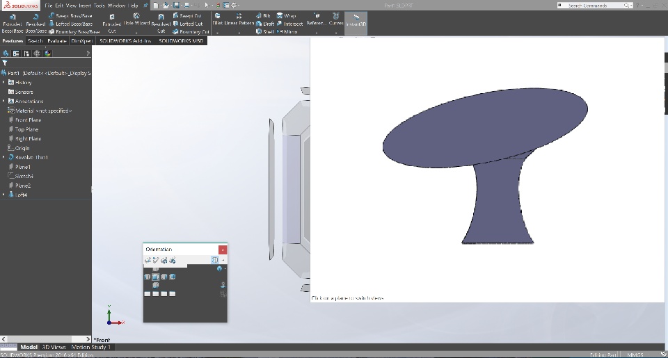Open the DimXpertManager panel tab
This screenshot has height=358, width=668.
[37, 54]
